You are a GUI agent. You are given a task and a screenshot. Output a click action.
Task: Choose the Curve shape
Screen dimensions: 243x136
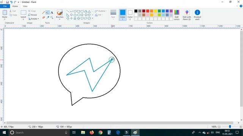point(71,11)
